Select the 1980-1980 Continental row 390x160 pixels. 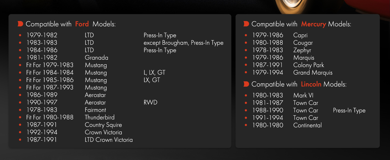pyautogui.click(x=283, y=125)
